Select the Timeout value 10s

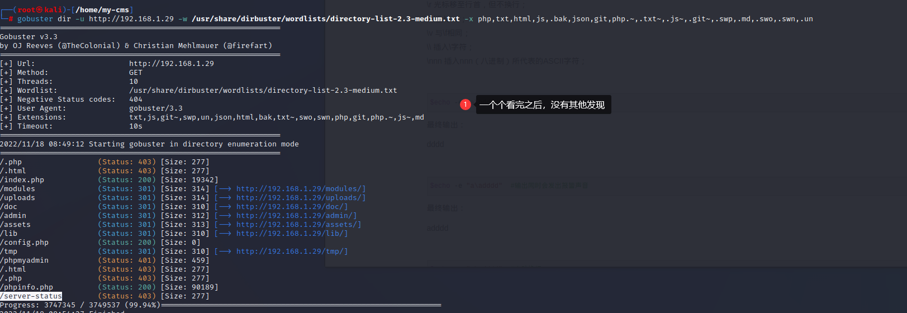point(136,126)
